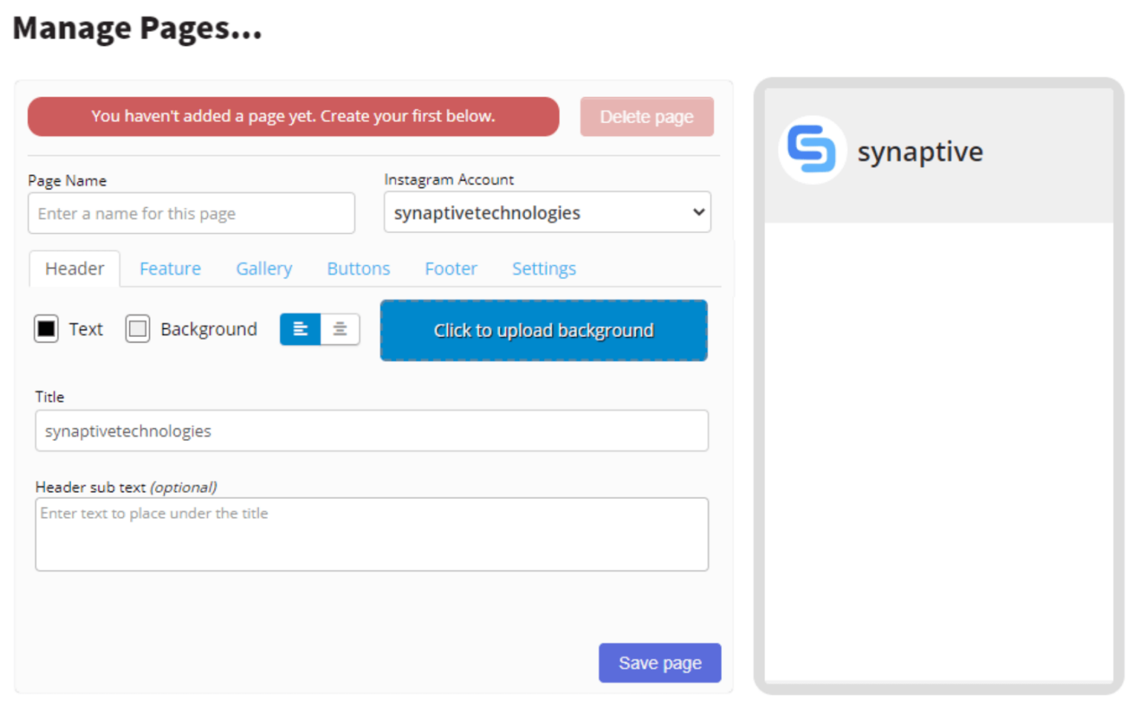Click the Save page button
1141x706 pixels.
coord(660,663)
